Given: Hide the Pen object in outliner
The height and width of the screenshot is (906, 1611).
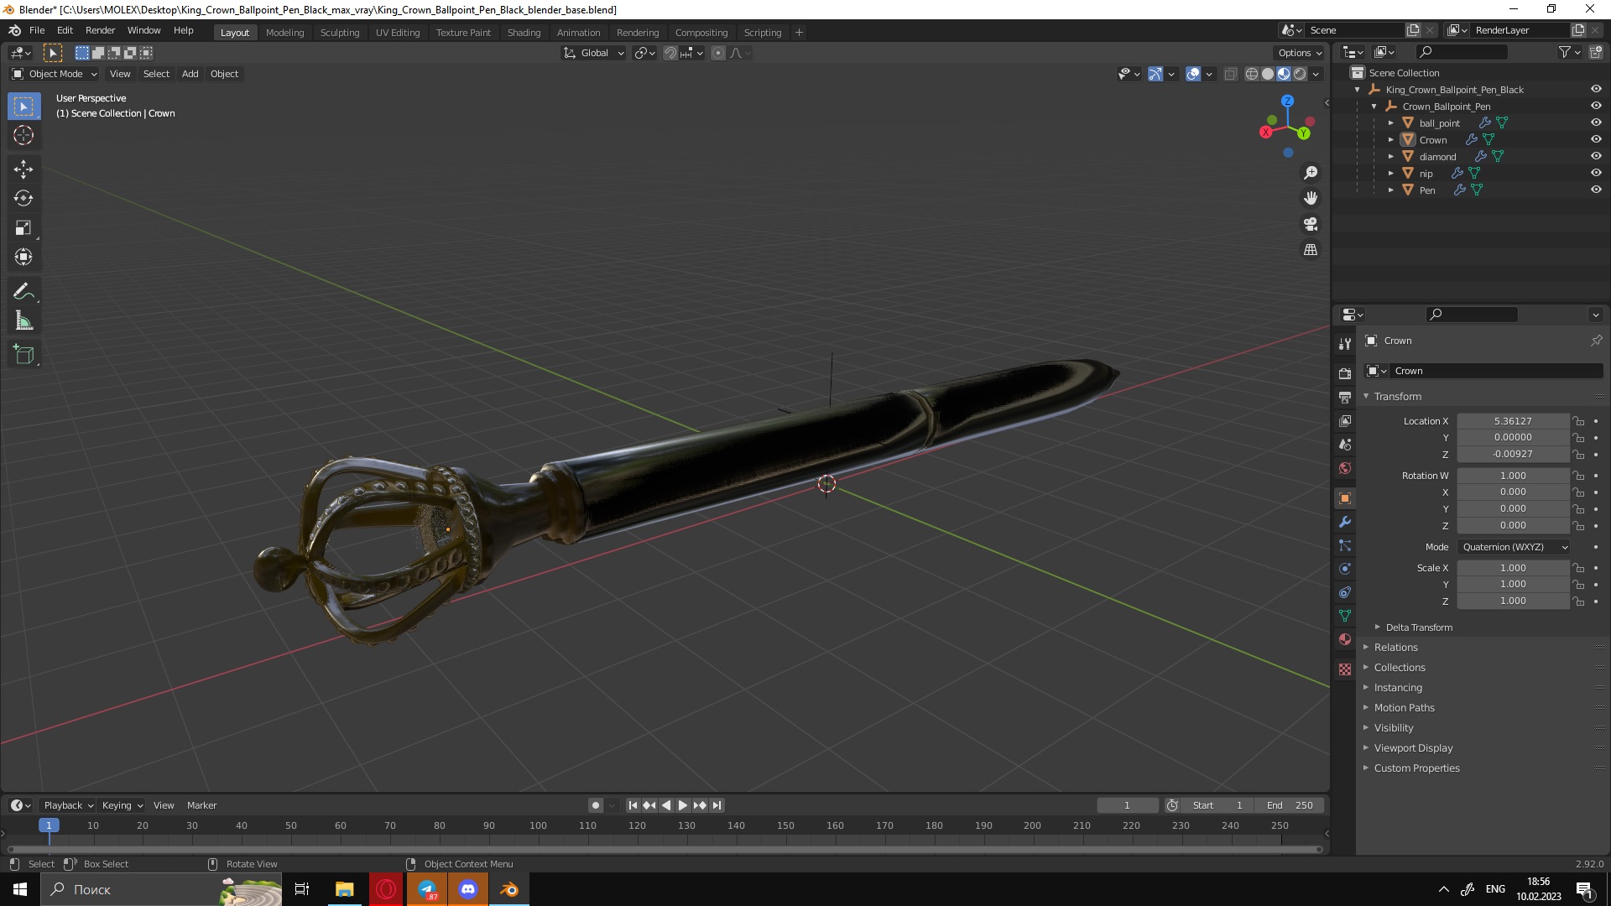Looking at the screenshot, I should [1596, 190].
